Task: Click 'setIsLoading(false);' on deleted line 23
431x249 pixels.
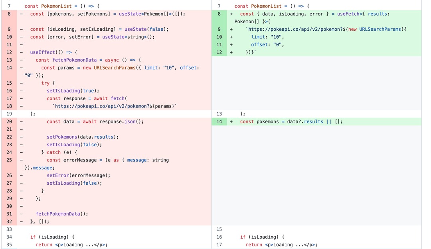Action: pyautogui.click(x=74, y=145)
